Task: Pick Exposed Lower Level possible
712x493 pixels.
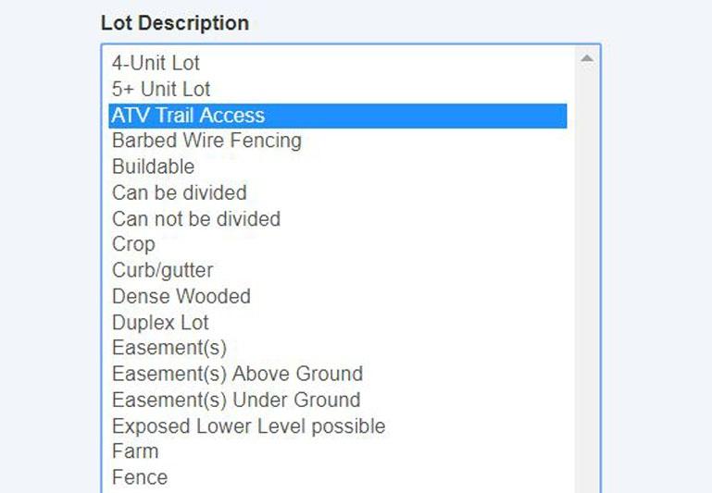Action: tap(248, 426)
